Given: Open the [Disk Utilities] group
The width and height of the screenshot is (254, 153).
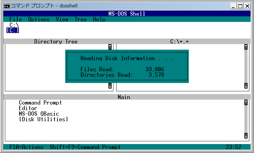Looking at the screenshot, I should [43, 119].
